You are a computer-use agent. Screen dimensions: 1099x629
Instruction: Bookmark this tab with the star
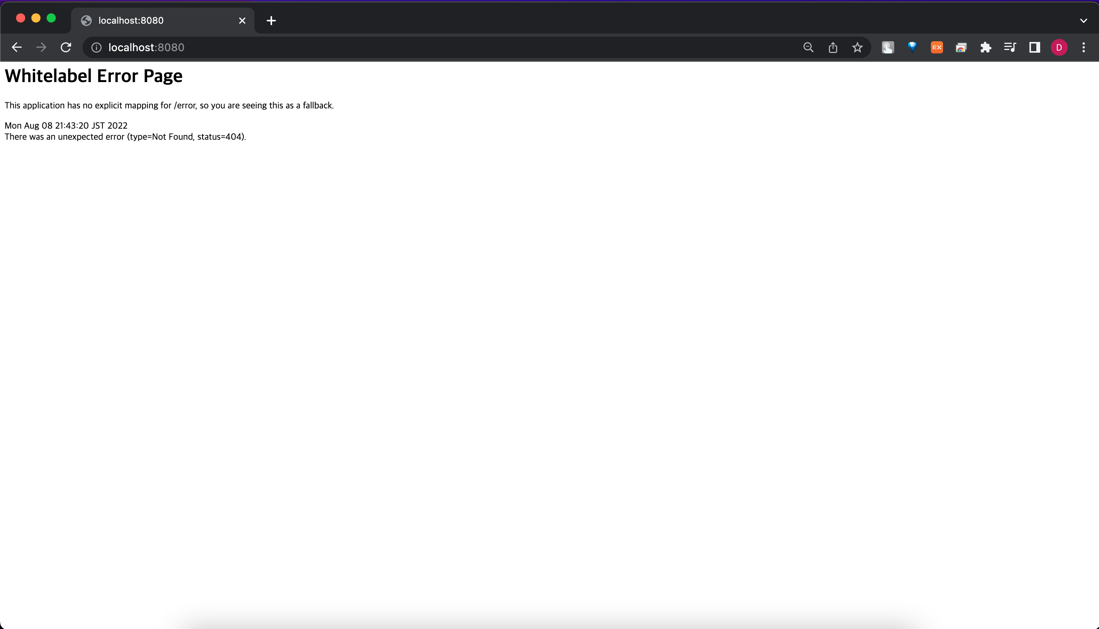pyautogui.click(x=857, y=48)
